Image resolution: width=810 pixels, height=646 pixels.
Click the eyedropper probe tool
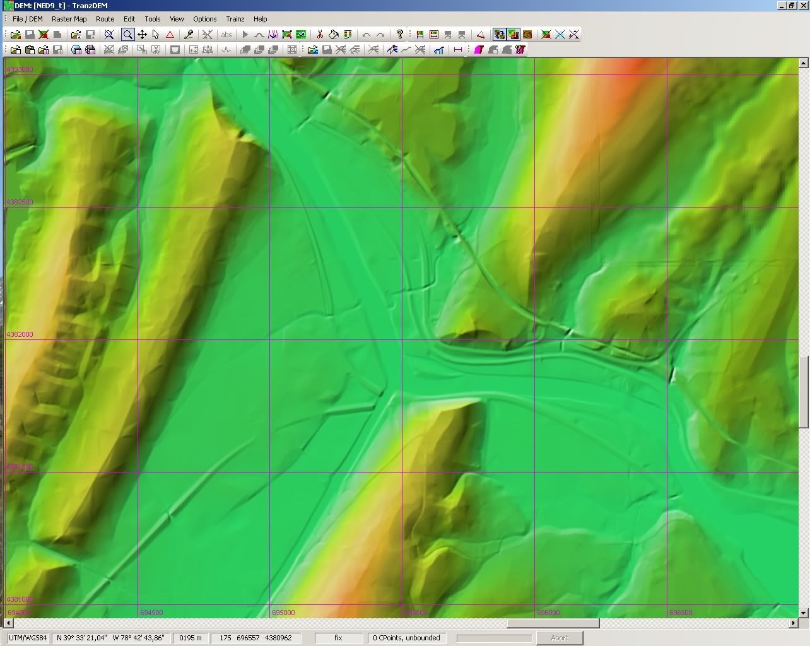pyautogui.click(x=188, y=35)
